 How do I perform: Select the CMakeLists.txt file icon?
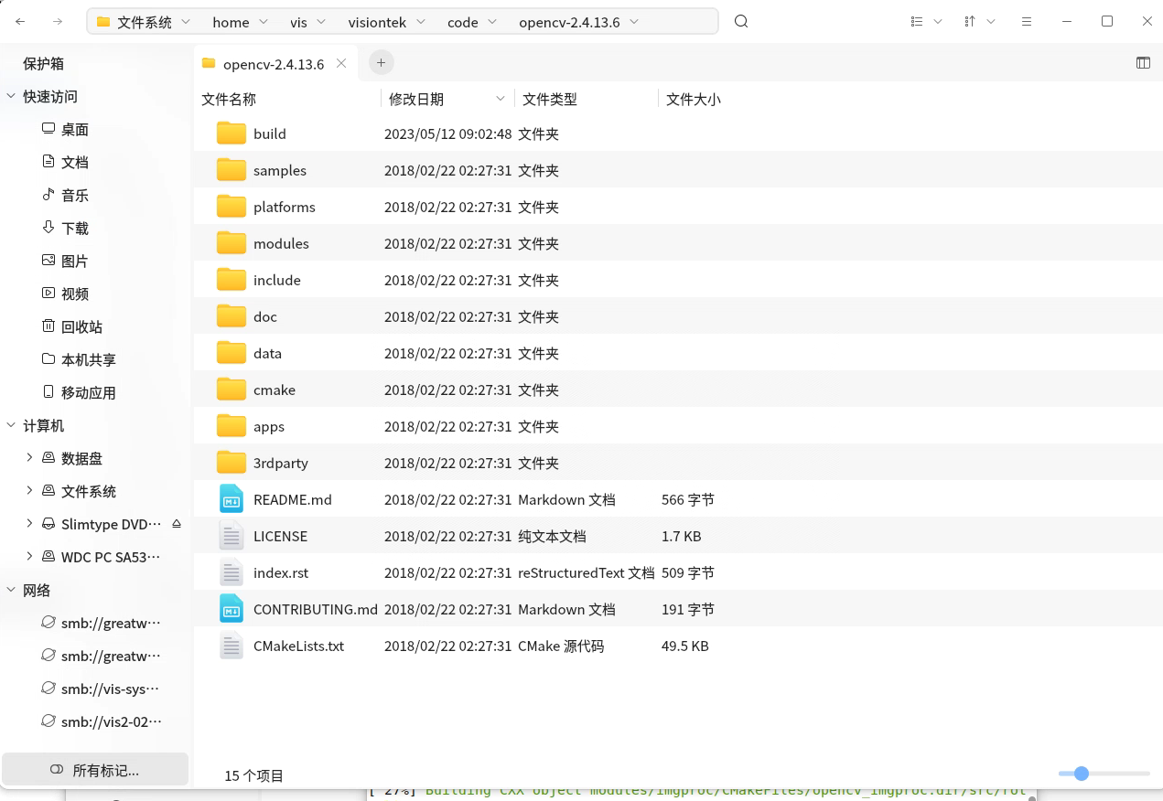[232, 646]
